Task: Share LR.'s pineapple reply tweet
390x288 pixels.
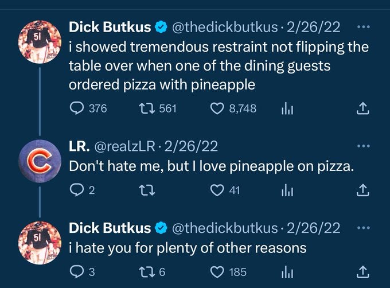Action: coord(362,190)
